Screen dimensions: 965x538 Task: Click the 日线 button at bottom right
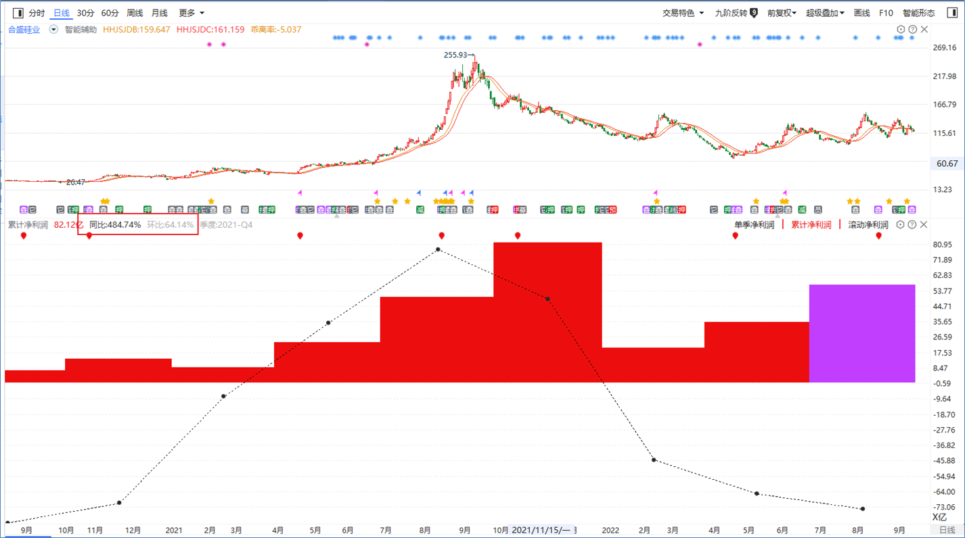947,531
